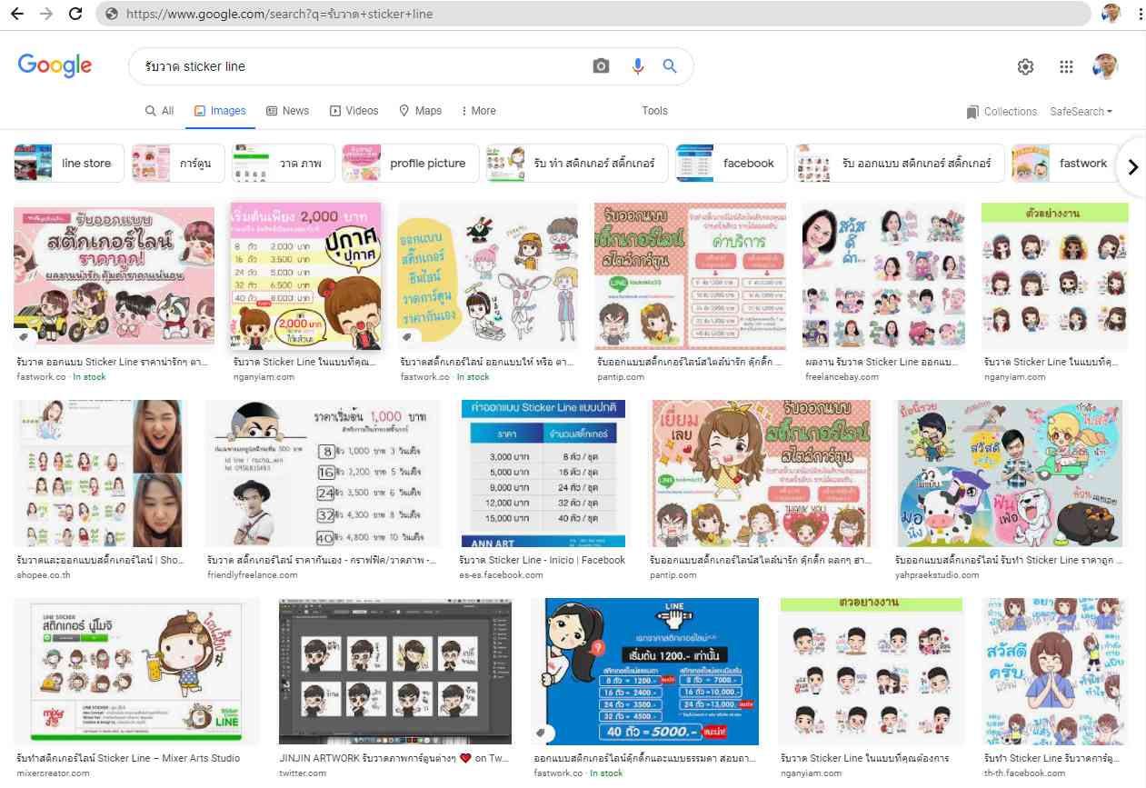The height and width of the screenshot is (788, 1146).
Task: Click the Tools button
Action: pyautogui.click(x=654, y=111)
